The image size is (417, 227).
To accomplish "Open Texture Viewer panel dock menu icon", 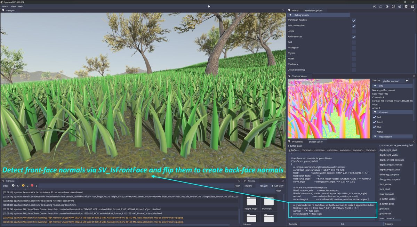I will click(289, 76).
